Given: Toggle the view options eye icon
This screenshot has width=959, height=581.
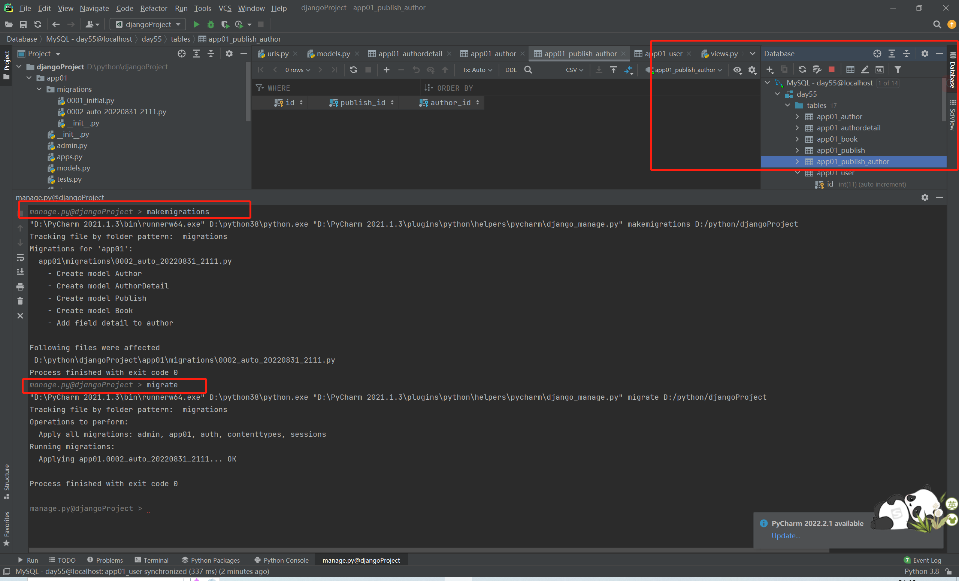Looking at the screenshot, I should 737,70.
